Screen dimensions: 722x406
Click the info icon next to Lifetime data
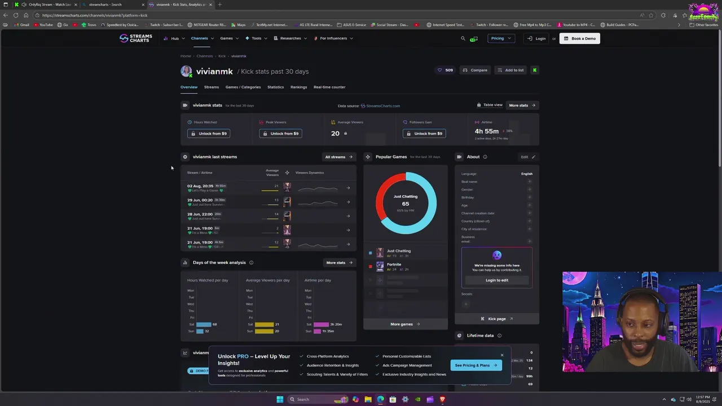[x=499, y=336]
